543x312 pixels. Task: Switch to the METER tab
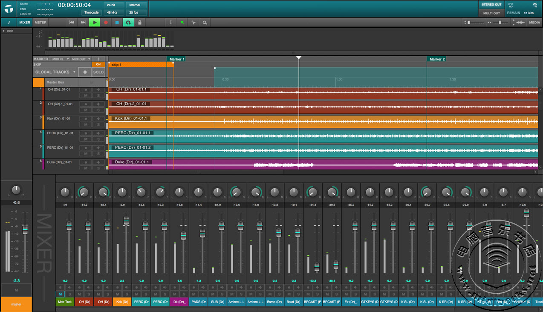point(40,23)
